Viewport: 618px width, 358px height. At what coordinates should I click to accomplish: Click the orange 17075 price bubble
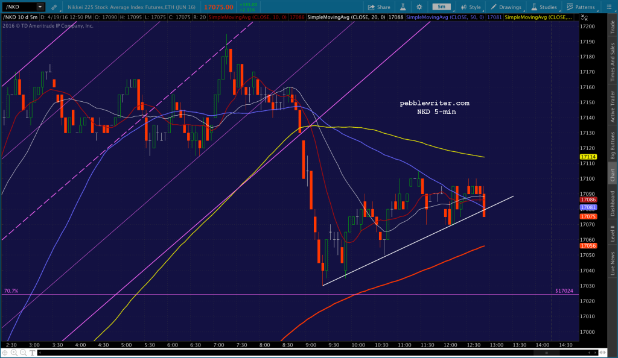tap(588, 217)
